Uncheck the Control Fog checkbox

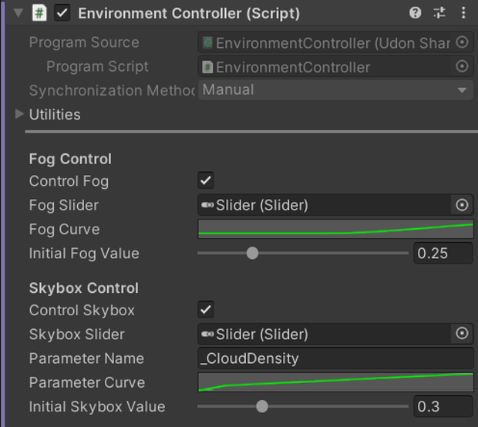point(206,180)
